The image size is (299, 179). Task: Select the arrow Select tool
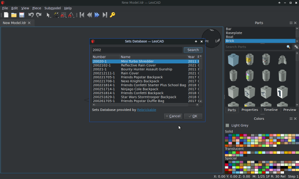(48, 15)
